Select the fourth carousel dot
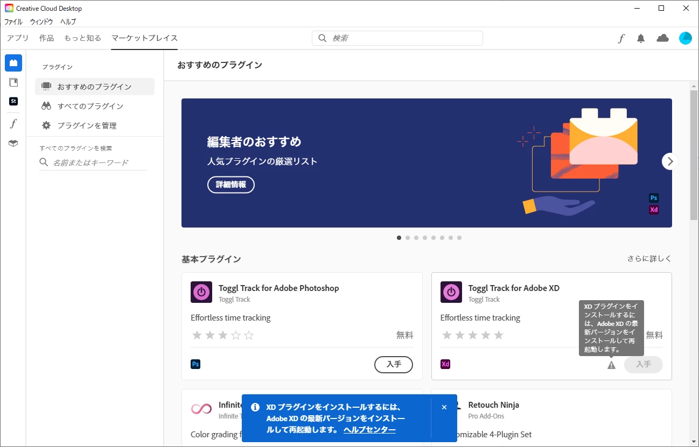This screenshot has height=447, width=699. pos(425,238)
